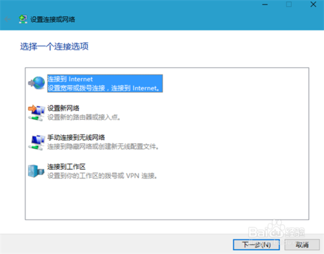Click description 设置宽带或拨号连接 in the highlighted item
The image size is (324, 254).
coord(76,88)
